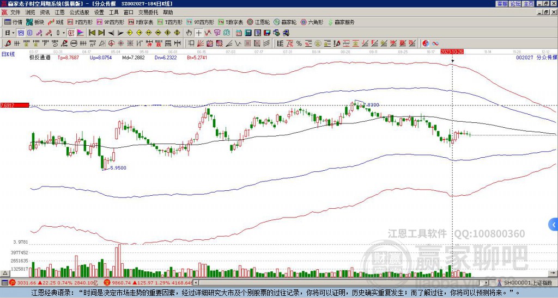The image size is (558, 298).
Task: Open the 行情 quotes view
Action: click(x=14, y=22)
